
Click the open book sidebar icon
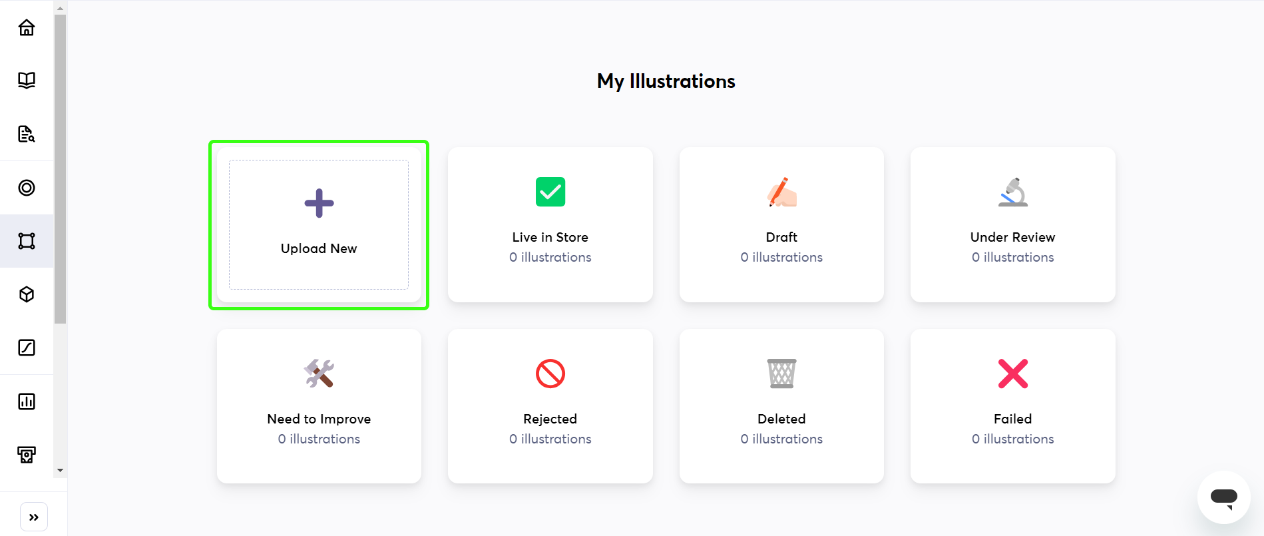[27, 81]
